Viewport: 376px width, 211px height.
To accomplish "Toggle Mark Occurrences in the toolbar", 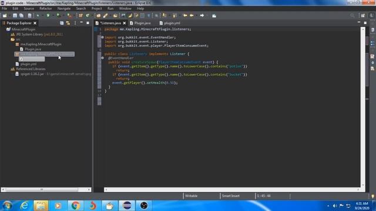I will point(130,16).
